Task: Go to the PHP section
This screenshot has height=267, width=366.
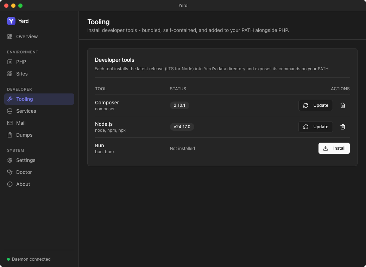Action: pyautogui.click(x=39, y=62)
